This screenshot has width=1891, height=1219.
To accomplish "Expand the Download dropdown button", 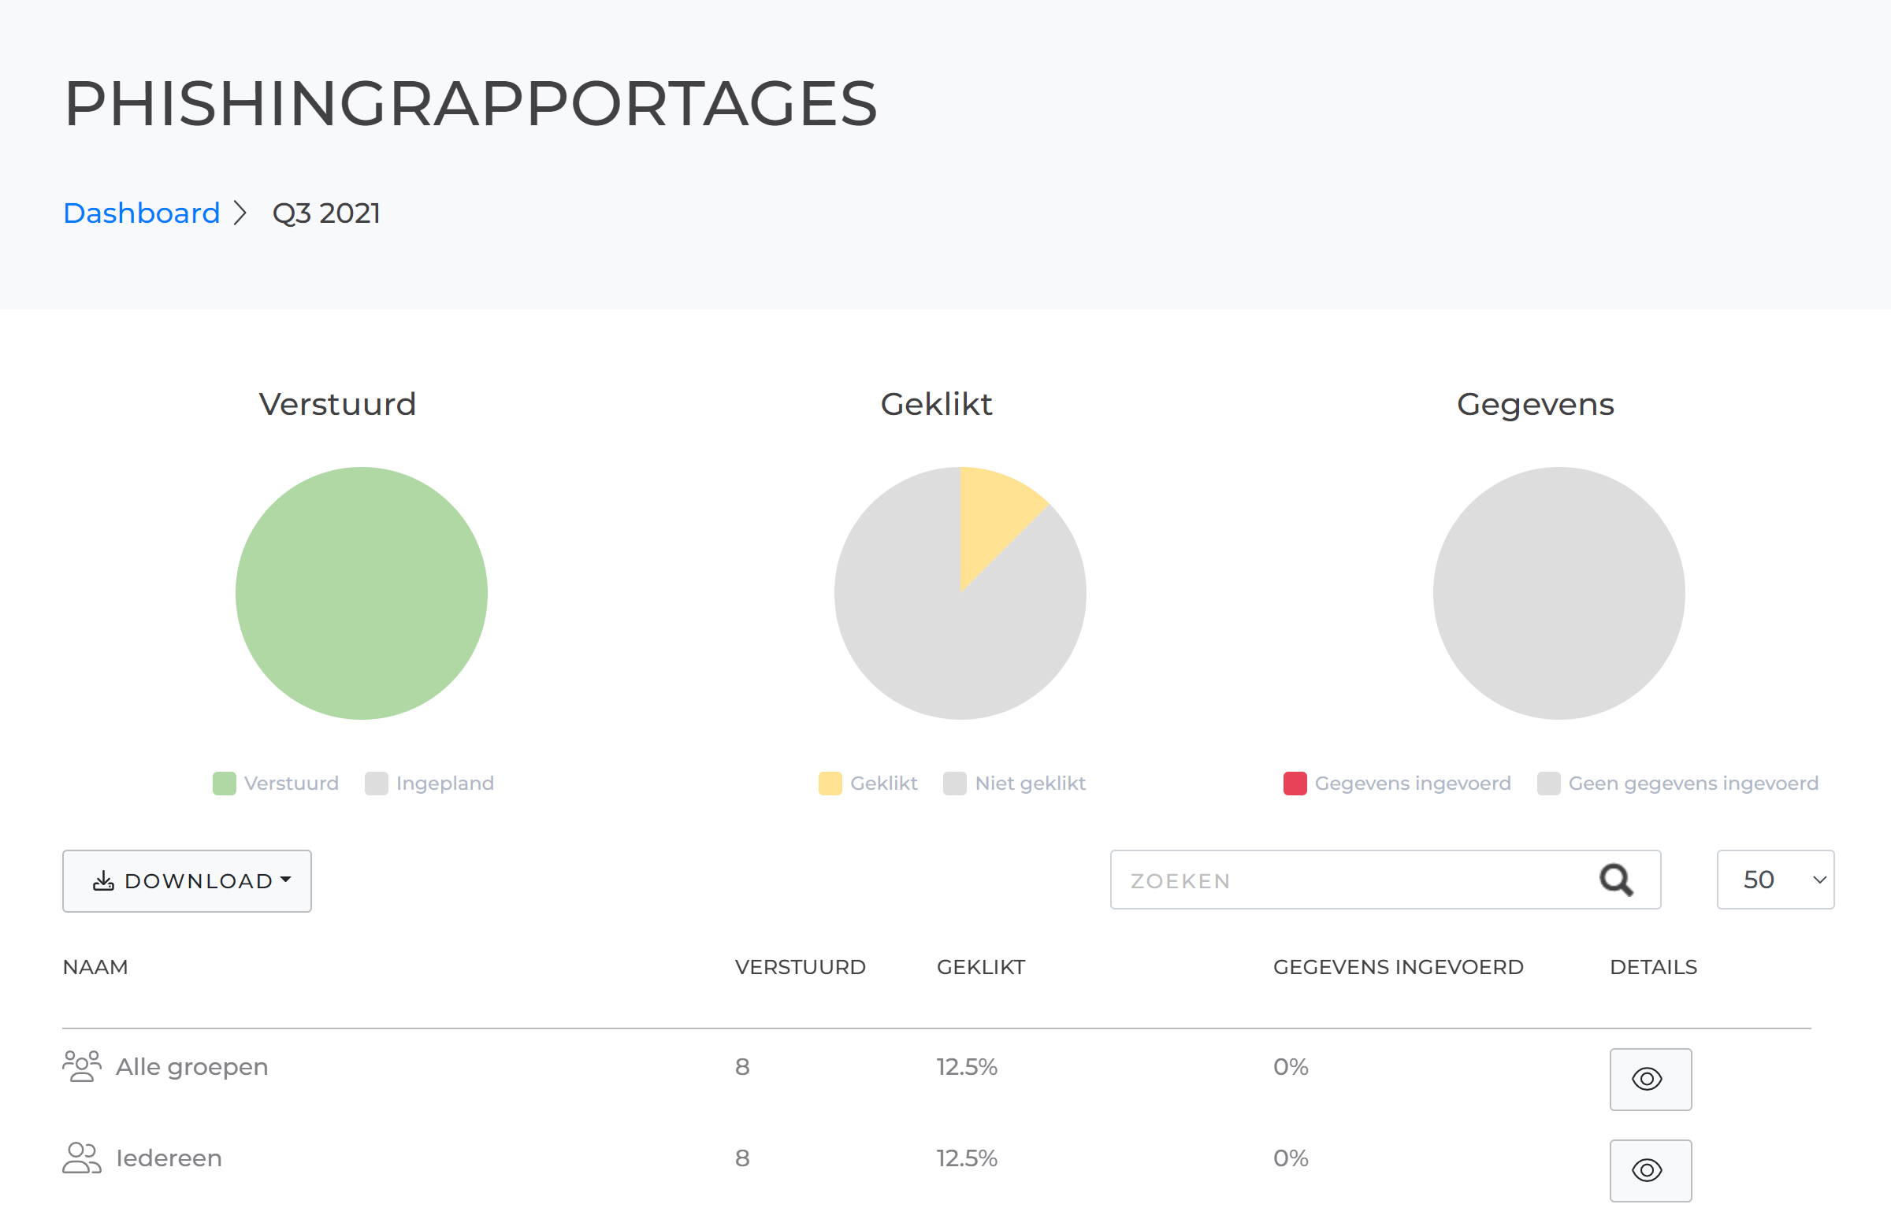I will point(187,881).
